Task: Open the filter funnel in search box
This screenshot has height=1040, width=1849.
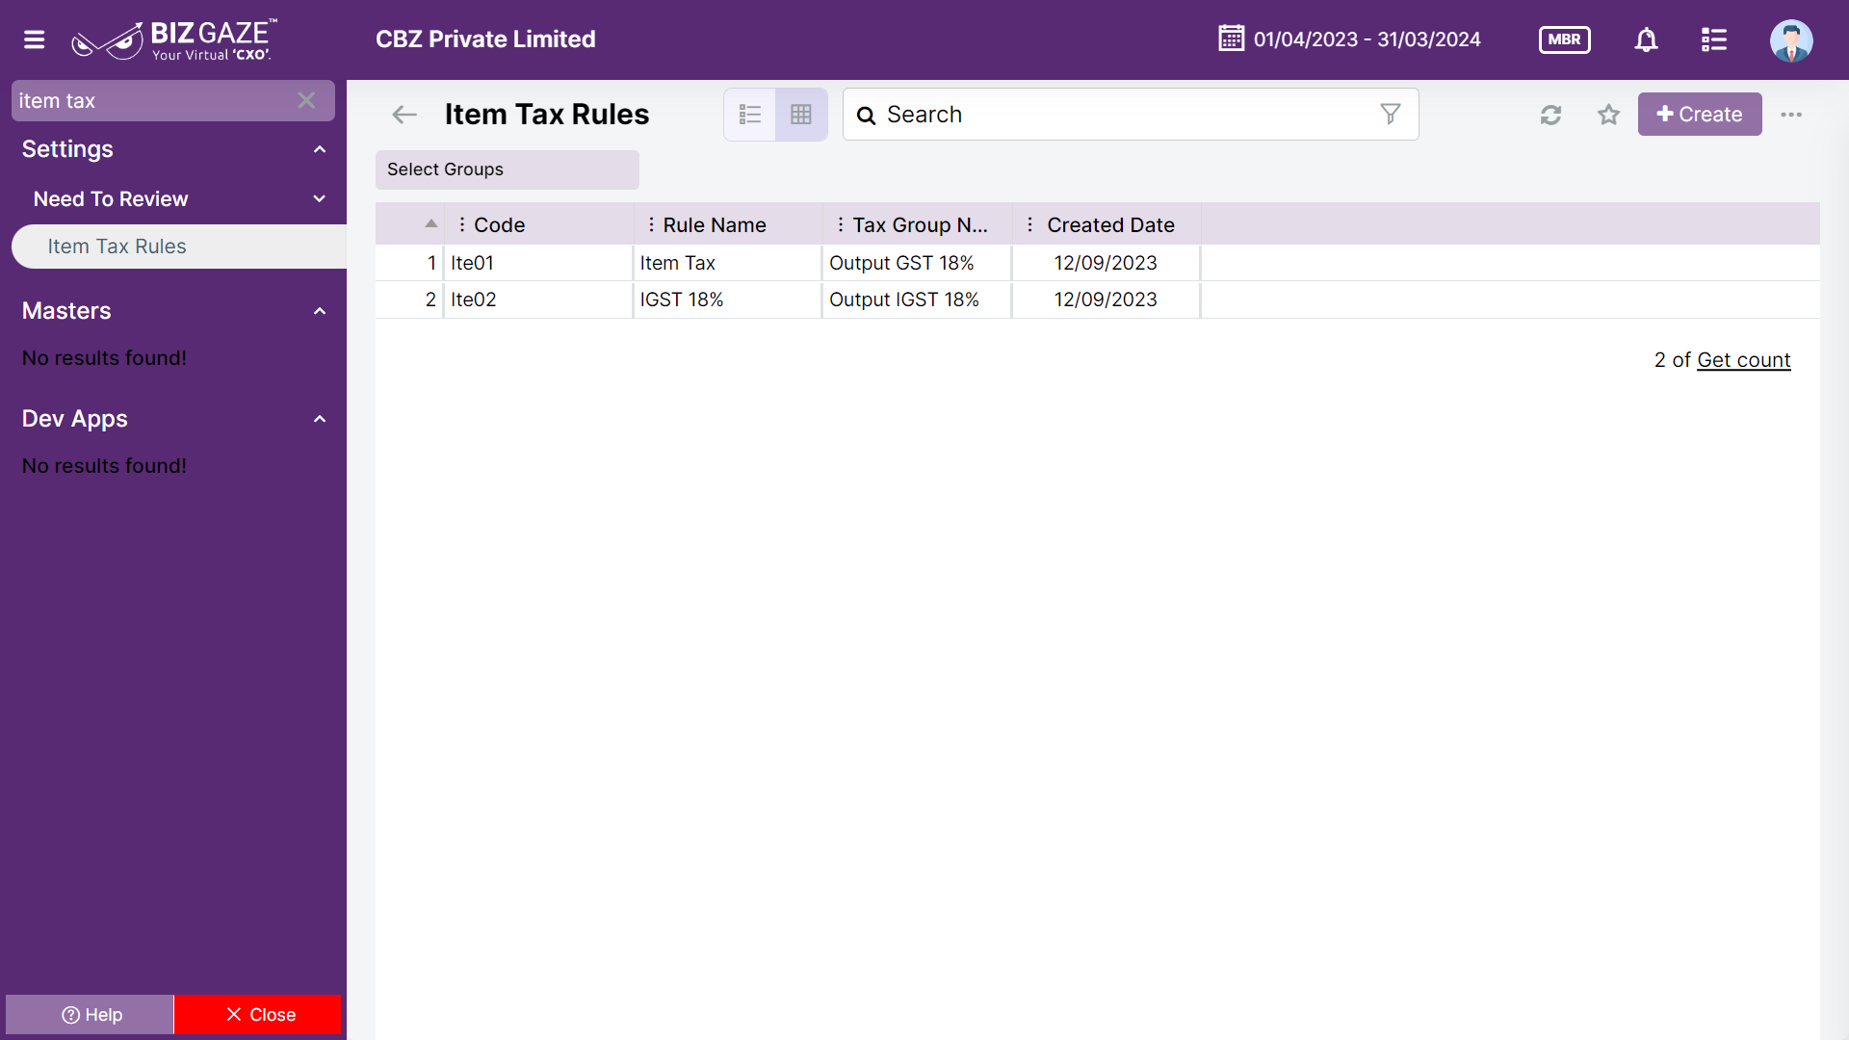Action: point(1391,115)
